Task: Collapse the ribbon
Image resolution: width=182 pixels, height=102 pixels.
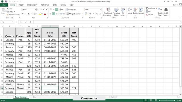Action: pyautogui.click(x=180, y=18)
